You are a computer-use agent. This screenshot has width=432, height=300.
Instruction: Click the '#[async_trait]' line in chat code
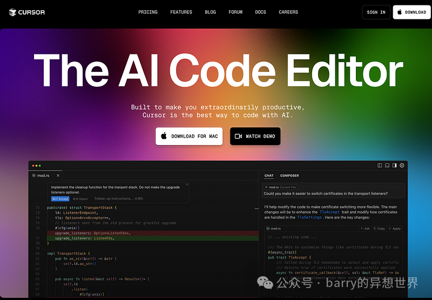coord(282,252)
